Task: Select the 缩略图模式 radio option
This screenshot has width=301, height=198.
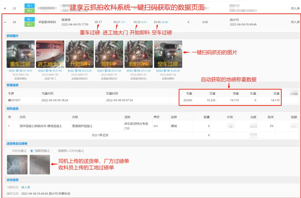Action: (x=32, y=151)
